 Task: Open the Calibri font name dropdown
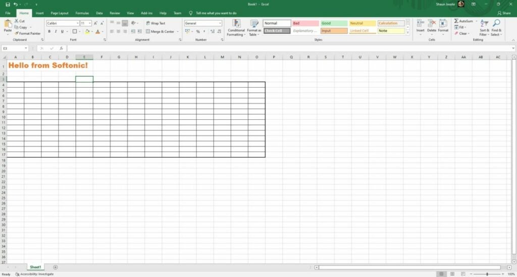click(77, 23)
